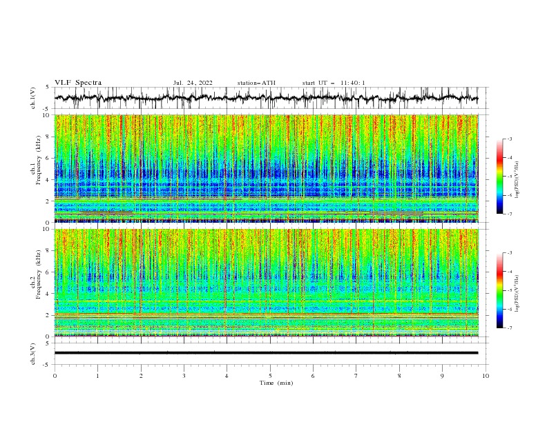Click the 'ch.1(V)' axis label
The height and width of the screenshot is (422, 547).
(33, 98)
